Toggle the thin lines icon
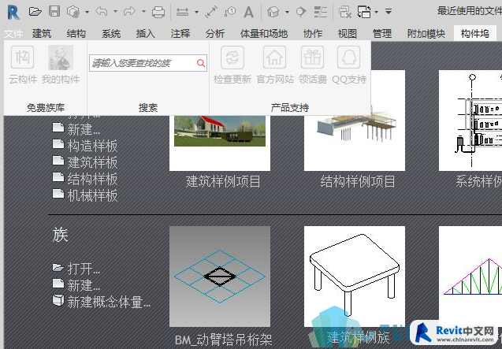The width and height of the screenshot is (502, 349). (x=320, y=12)
